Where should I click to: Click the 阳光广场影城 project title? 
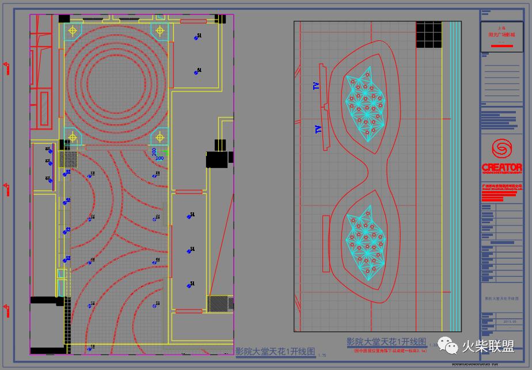[x=502, y=35]
